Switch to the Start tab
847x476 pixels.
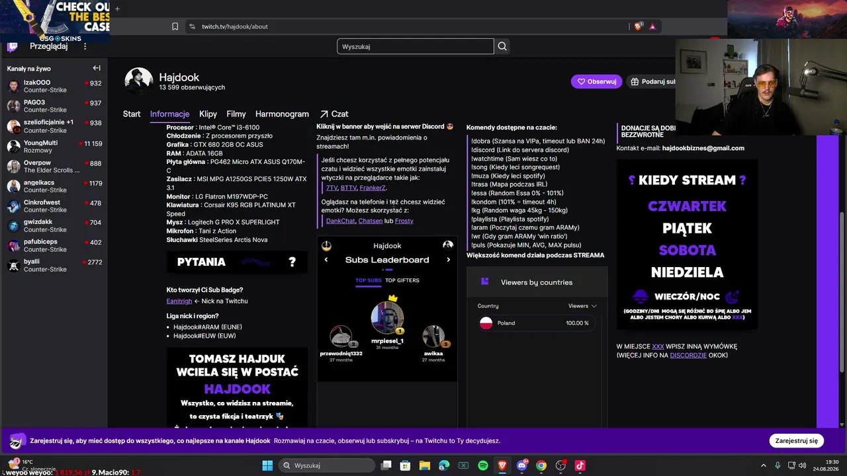pyautogui.click(x=132, y=114)
